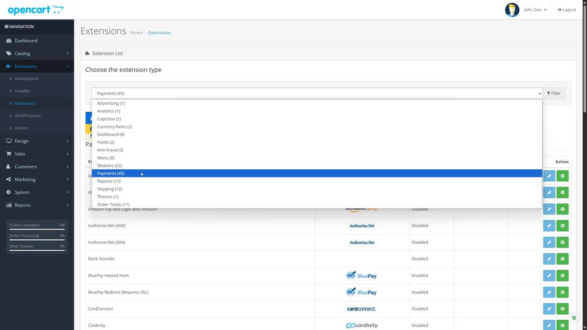The image size is (587, 330).
Task: Log out using the Logout link
Action: pos(567,10)
